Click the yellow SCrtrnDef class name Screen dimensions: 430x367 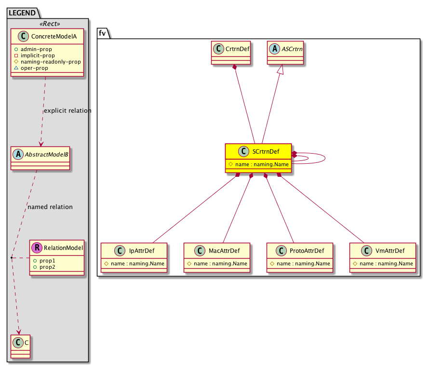click(x=266, y=152)
